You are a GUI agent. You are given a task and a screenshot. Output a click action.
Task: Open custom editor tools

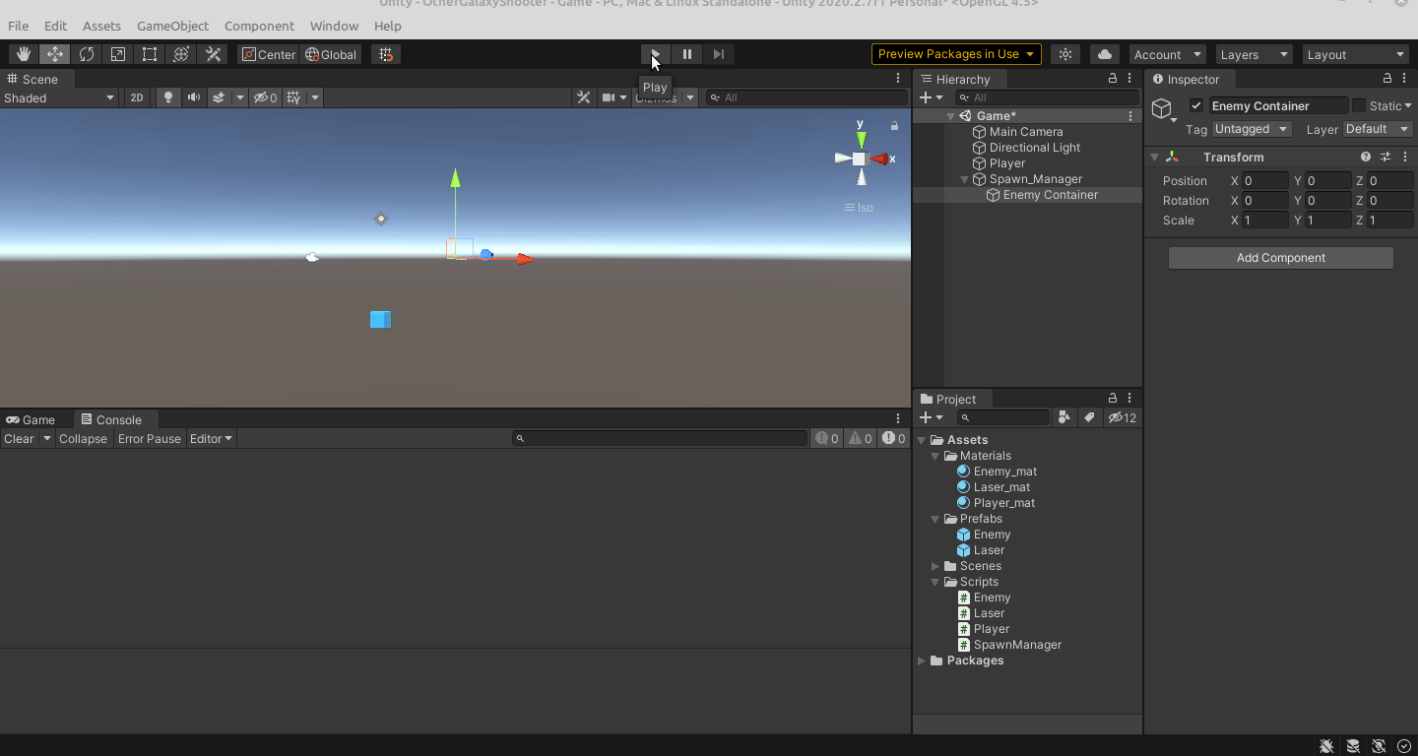213,54
